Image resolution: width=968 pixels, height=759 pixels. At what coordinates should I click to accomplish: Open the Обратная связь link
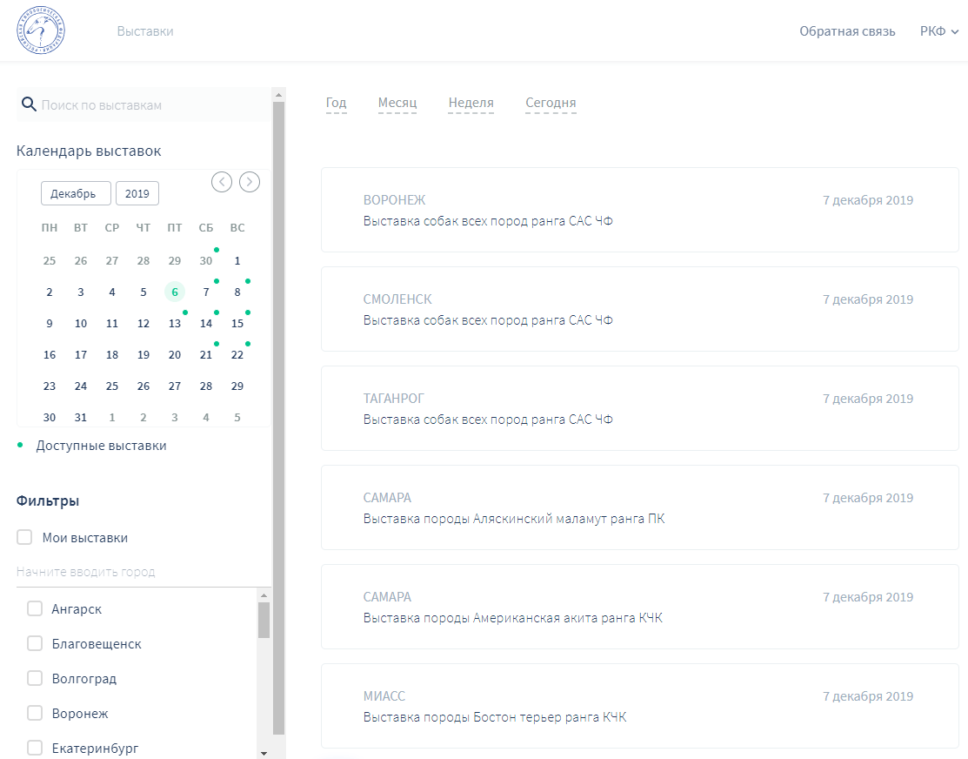click(x=847, y=31)
